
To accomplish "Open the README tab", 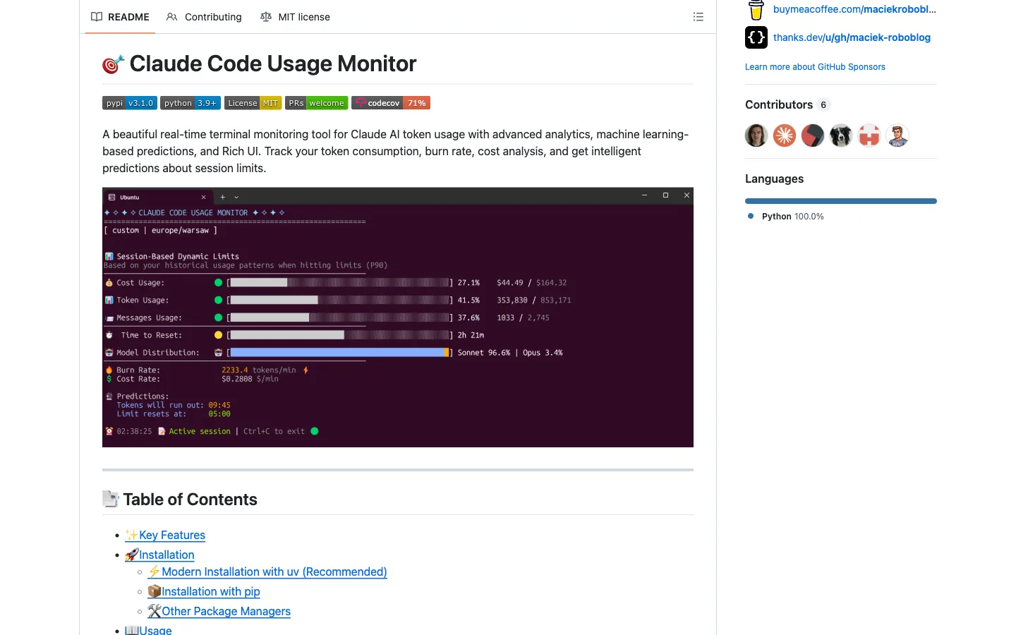I will click(120, 17).
